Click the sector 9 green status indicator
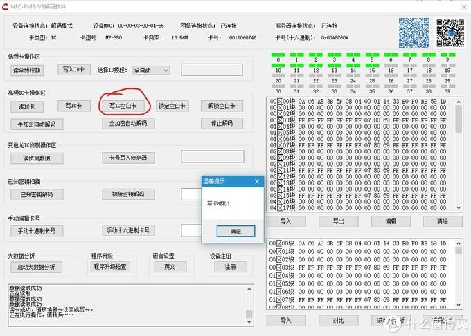 (x=448, y=55)
